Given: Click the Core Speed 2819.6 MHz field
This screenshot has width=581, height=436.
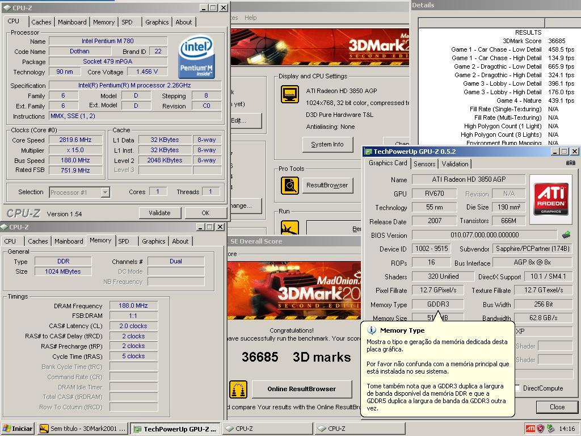Looking at the screenshot, I should click(x=75, y=140).
